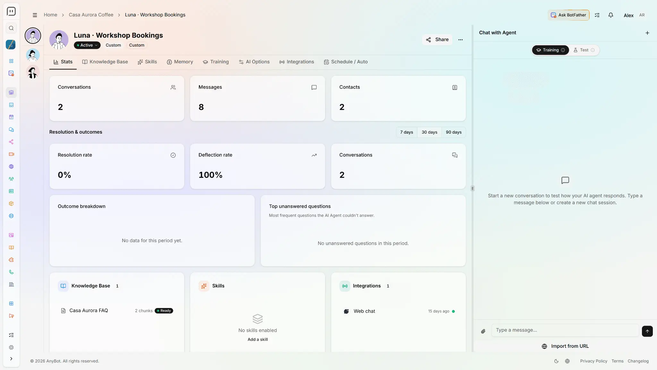Open the search icon in left sidebar

(x=11, y=28)
